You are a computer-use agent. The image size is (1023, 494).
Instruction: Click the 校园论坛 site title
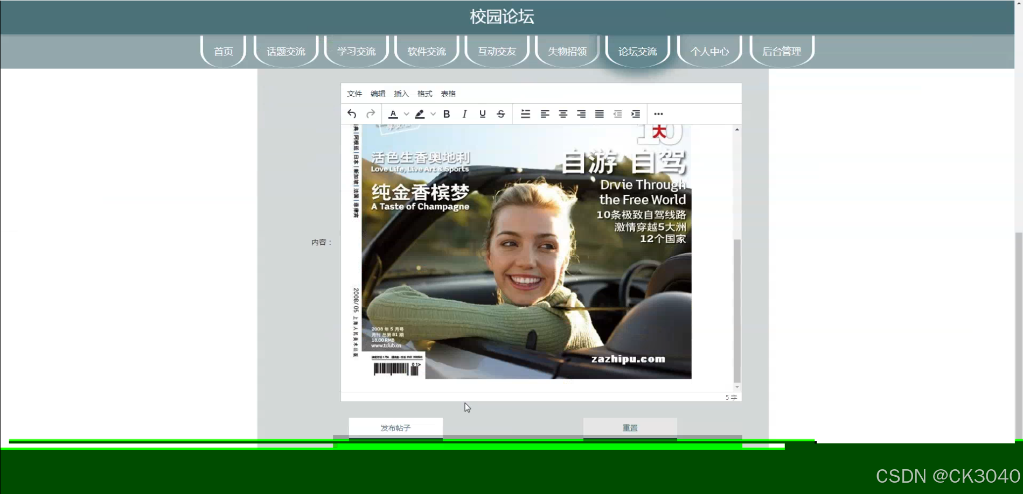click(x=502, y=17)
